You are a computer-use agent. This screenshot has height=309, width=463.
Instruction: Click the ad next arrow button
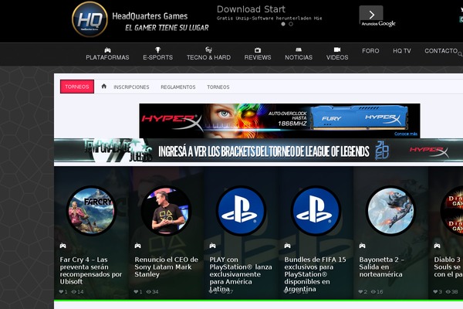(371, 15)
